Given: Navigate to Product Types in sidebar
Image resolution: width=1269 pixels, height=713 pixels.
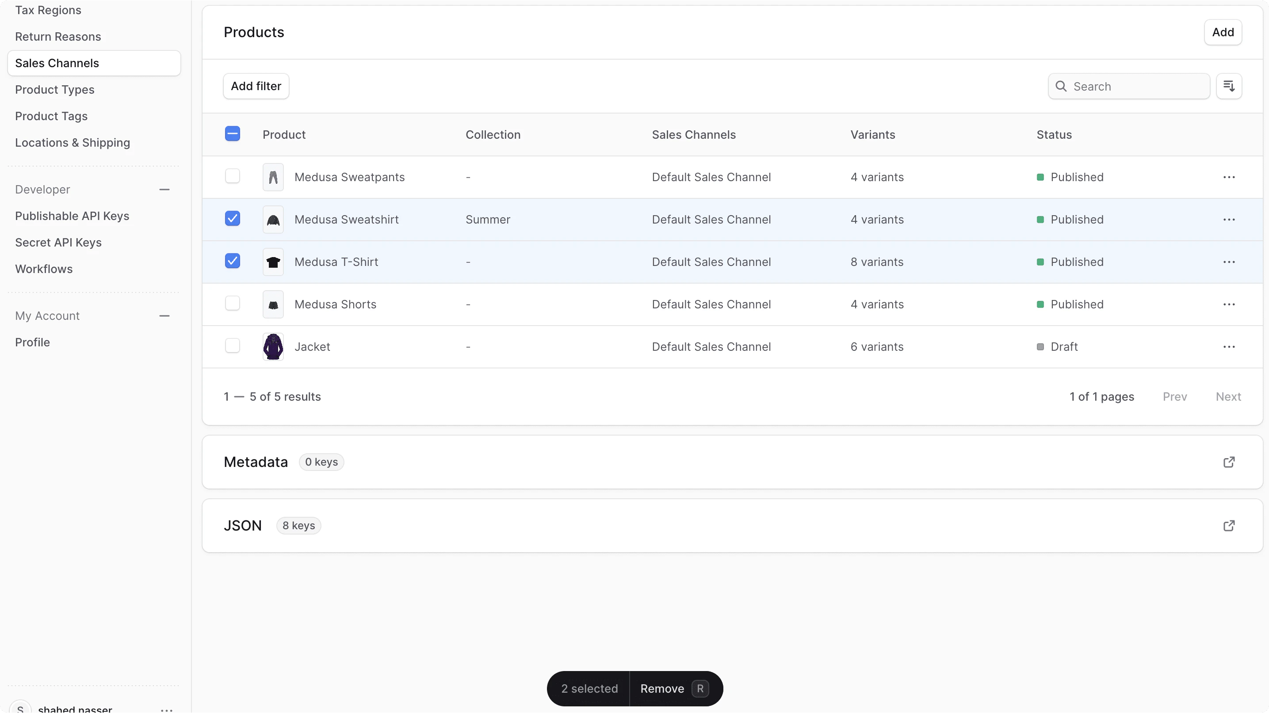Looking at the screenshot, I should click(x=55, y=90).
